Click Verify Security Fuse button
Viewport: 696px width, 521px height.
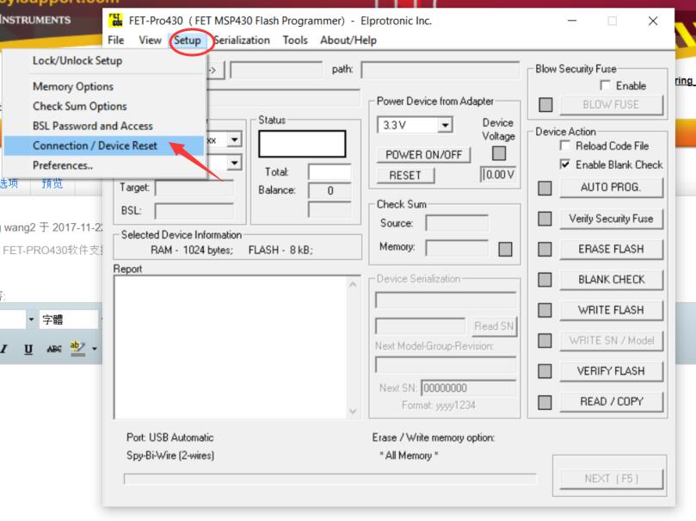tap(611, 219)
